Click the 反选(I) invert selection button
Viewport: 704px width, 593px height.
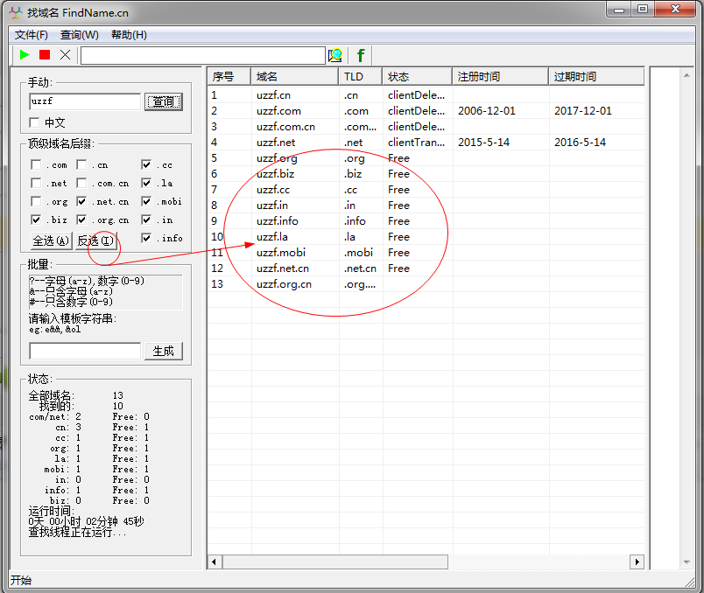[x=95, y=241]
